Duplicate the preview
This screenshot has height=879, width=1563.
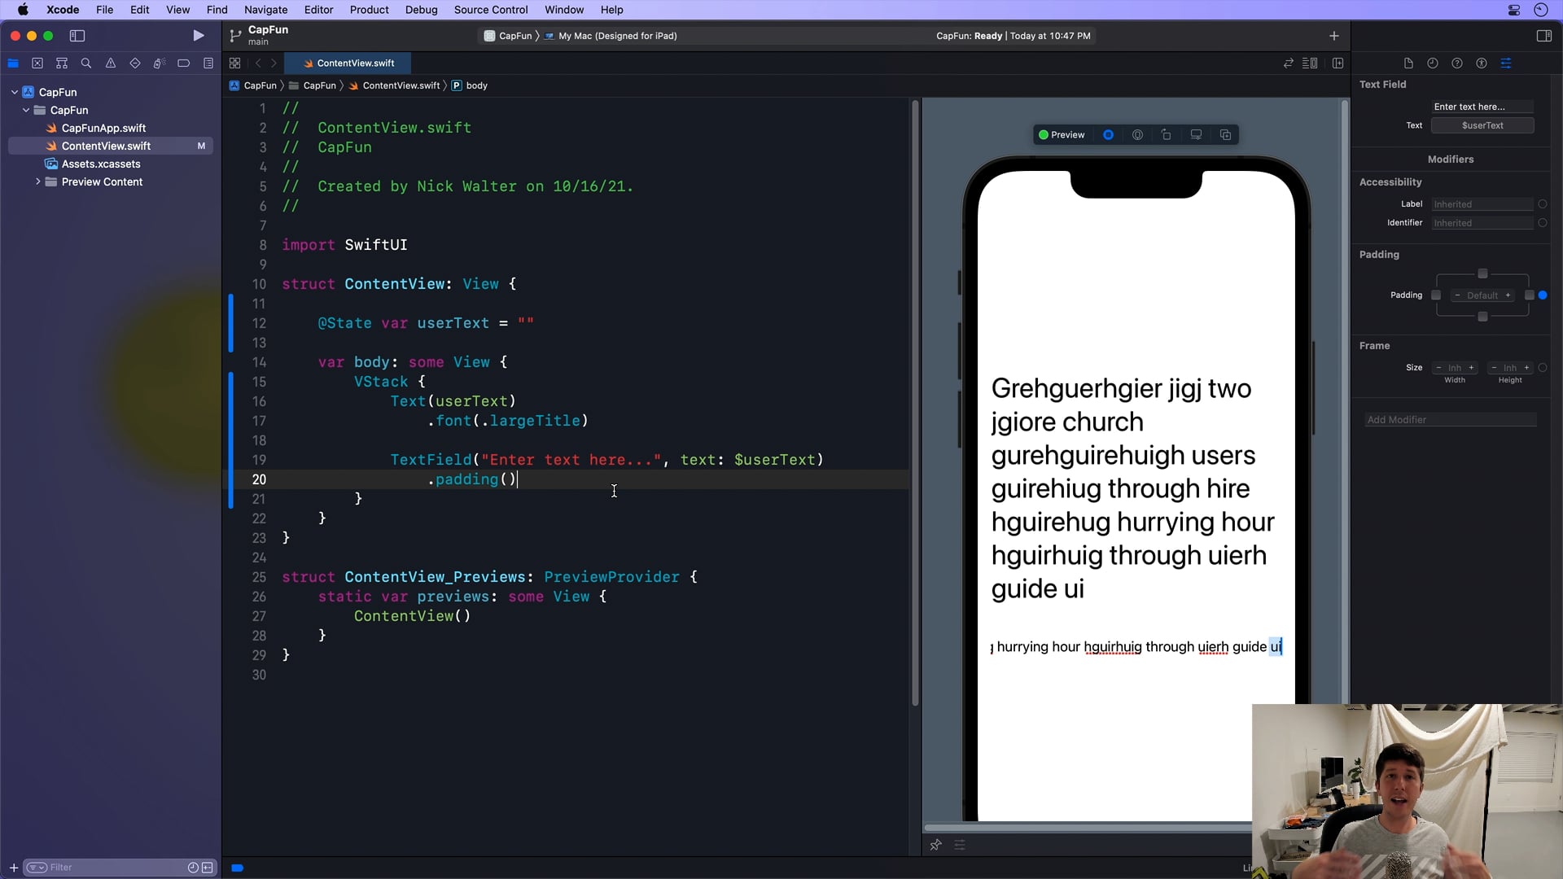(1225, 135)
